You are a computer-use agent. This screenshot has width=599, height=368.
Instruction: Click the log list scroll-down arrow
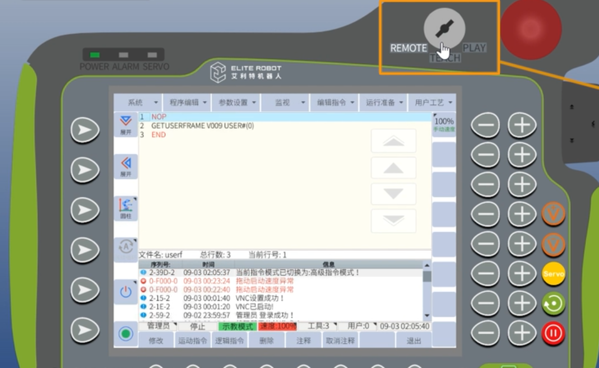(427, 316)
